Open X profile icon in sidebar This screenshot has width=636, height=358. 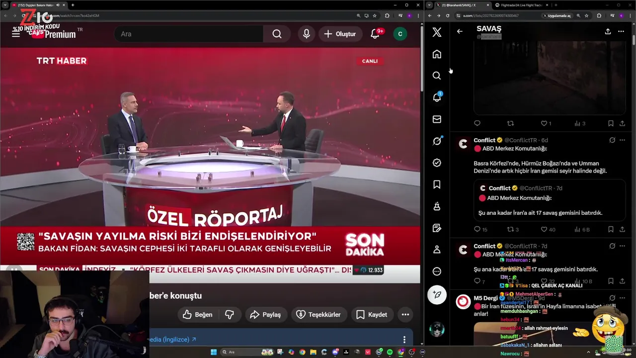pos(437,250)
